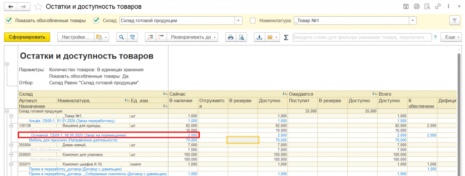Click sort icon in Сейчас header

coord(285,93)
